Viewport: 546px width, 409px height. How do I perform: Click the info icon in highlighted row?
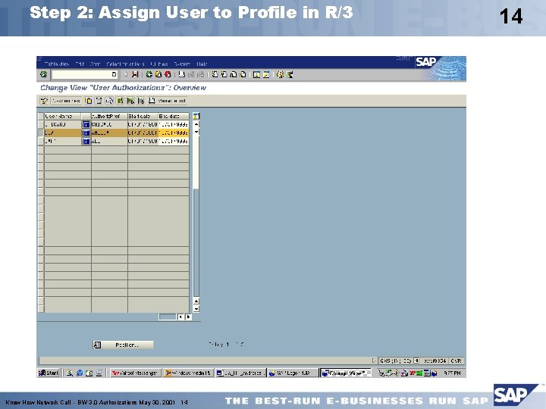(86, 133)
